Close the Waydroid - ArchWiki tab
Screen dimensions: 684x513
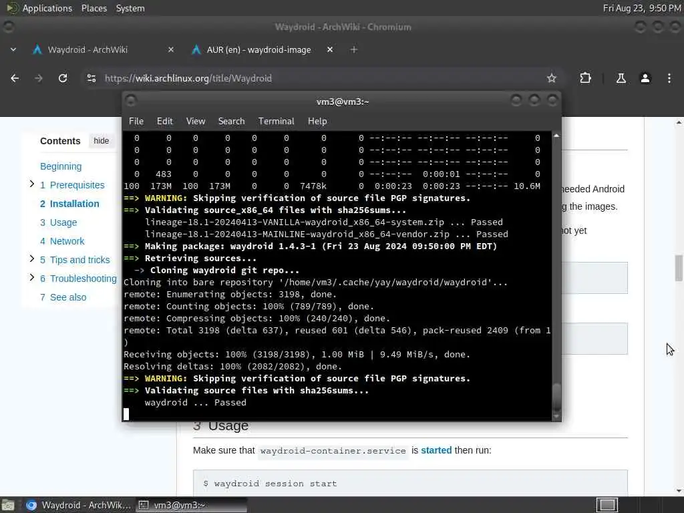(171, 49)
